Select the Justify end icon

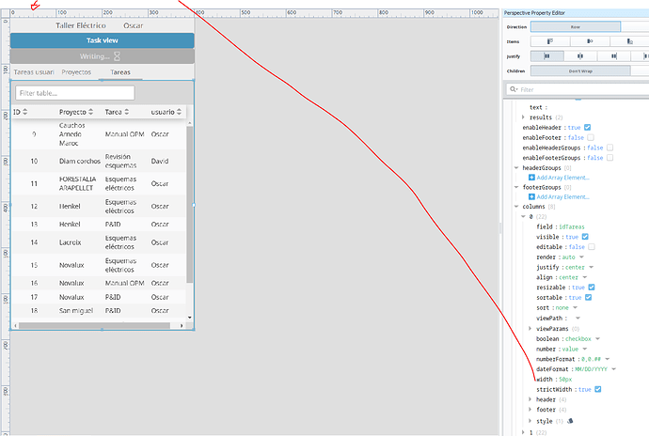coord(614,56)
